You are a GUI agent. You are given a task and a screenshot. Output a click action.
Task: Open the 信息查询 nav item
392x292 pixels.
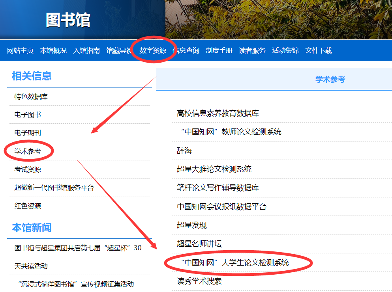pos(186,51)
